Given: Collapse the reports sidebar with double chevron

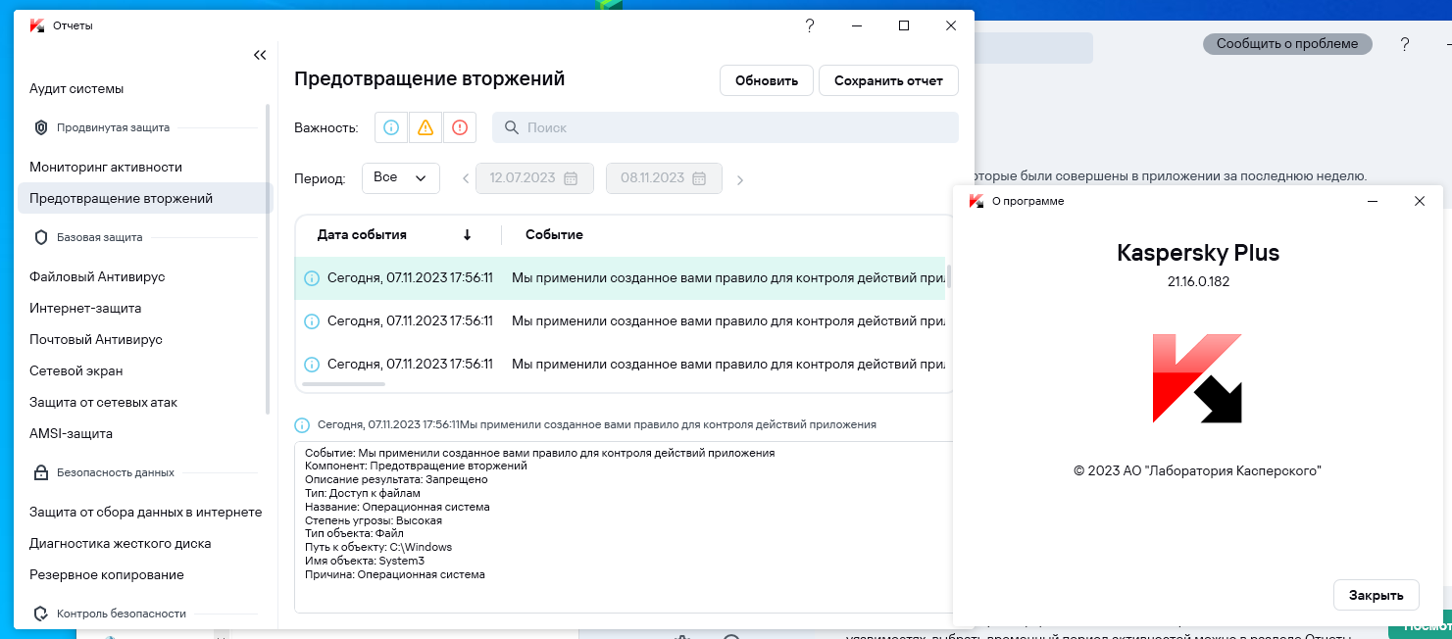Looking at the screenshot, I should [260, 55].
